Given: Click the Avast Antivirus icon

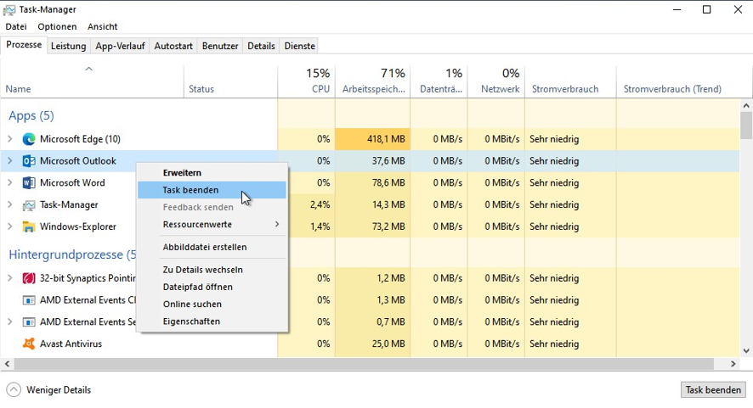Looking at the screenshot, I should [x=29, y=344].
